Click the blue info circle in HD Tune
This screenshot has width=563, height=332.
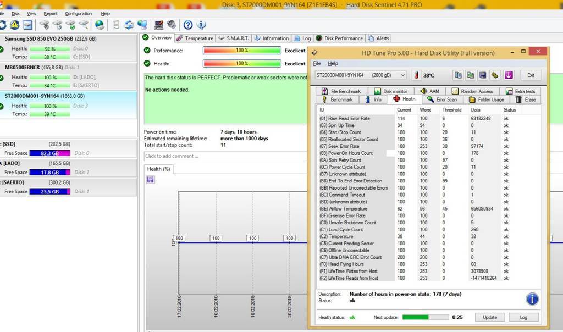(532, 298)
